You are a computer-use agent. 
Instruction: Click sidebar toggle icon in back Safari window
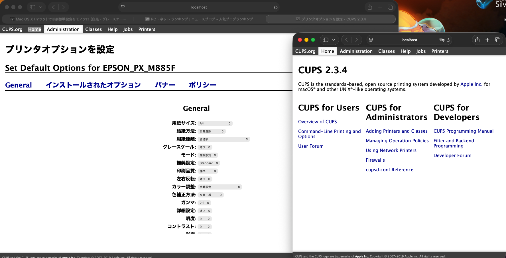[x=32, y=7]
